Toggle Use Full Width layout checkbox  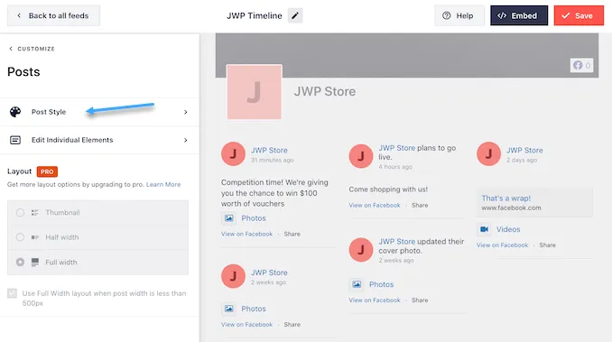(12, 293)
